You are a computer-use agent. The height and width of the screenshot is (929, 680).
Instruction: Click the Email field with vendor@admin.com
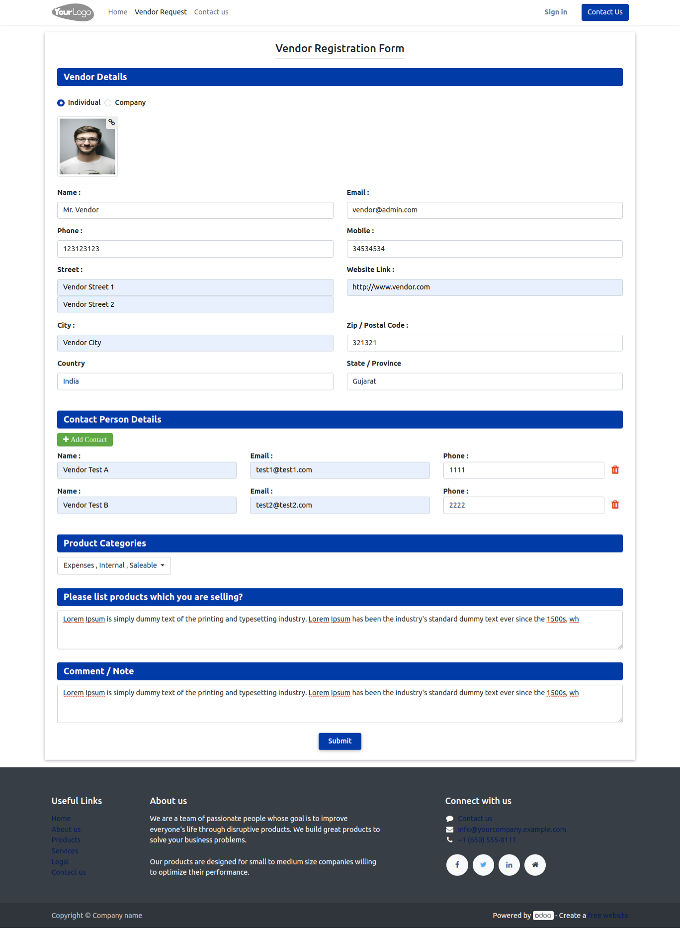pyautogui.click(x=485, y=210)
